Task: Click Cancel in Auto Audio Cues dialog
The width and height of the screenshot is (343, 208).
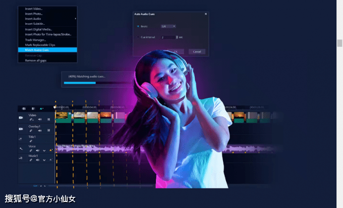Action: click(x=197, y=51)
